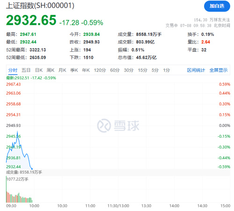234x211 pixels.
Task: Click the 10:00 time axis label
Action: pyautogui.click(x=34, y=206)
